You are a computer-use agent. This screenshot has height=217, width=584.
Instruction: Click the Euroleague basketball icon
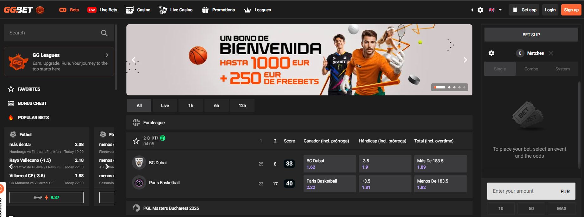tap(136, 123)
